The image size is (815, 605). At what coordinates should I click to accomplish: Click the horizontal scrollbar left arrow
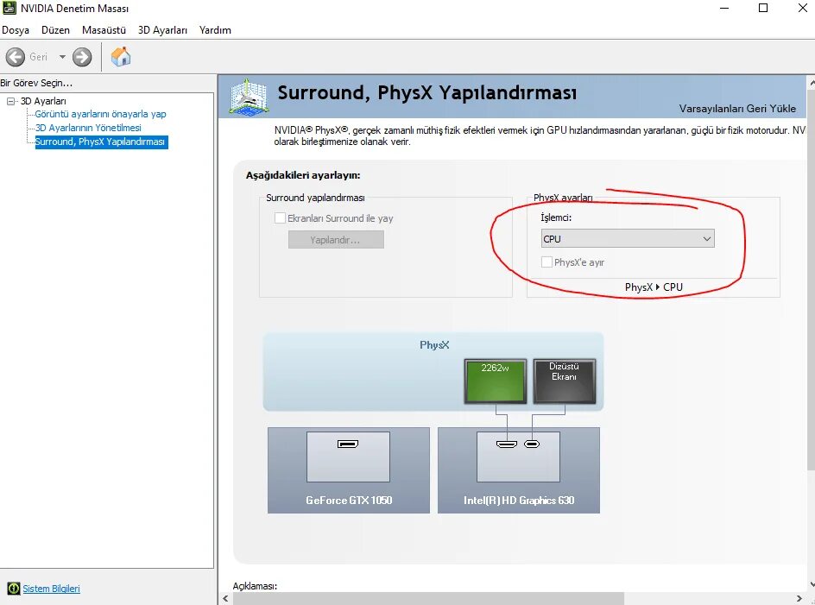225,598
